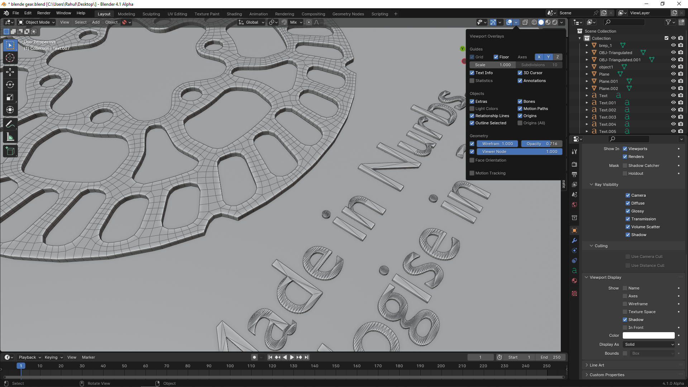The width and height of the screenshot is (688, 387).
Task: Select the Cursor tool in toolbar
Action: (10, 58)
